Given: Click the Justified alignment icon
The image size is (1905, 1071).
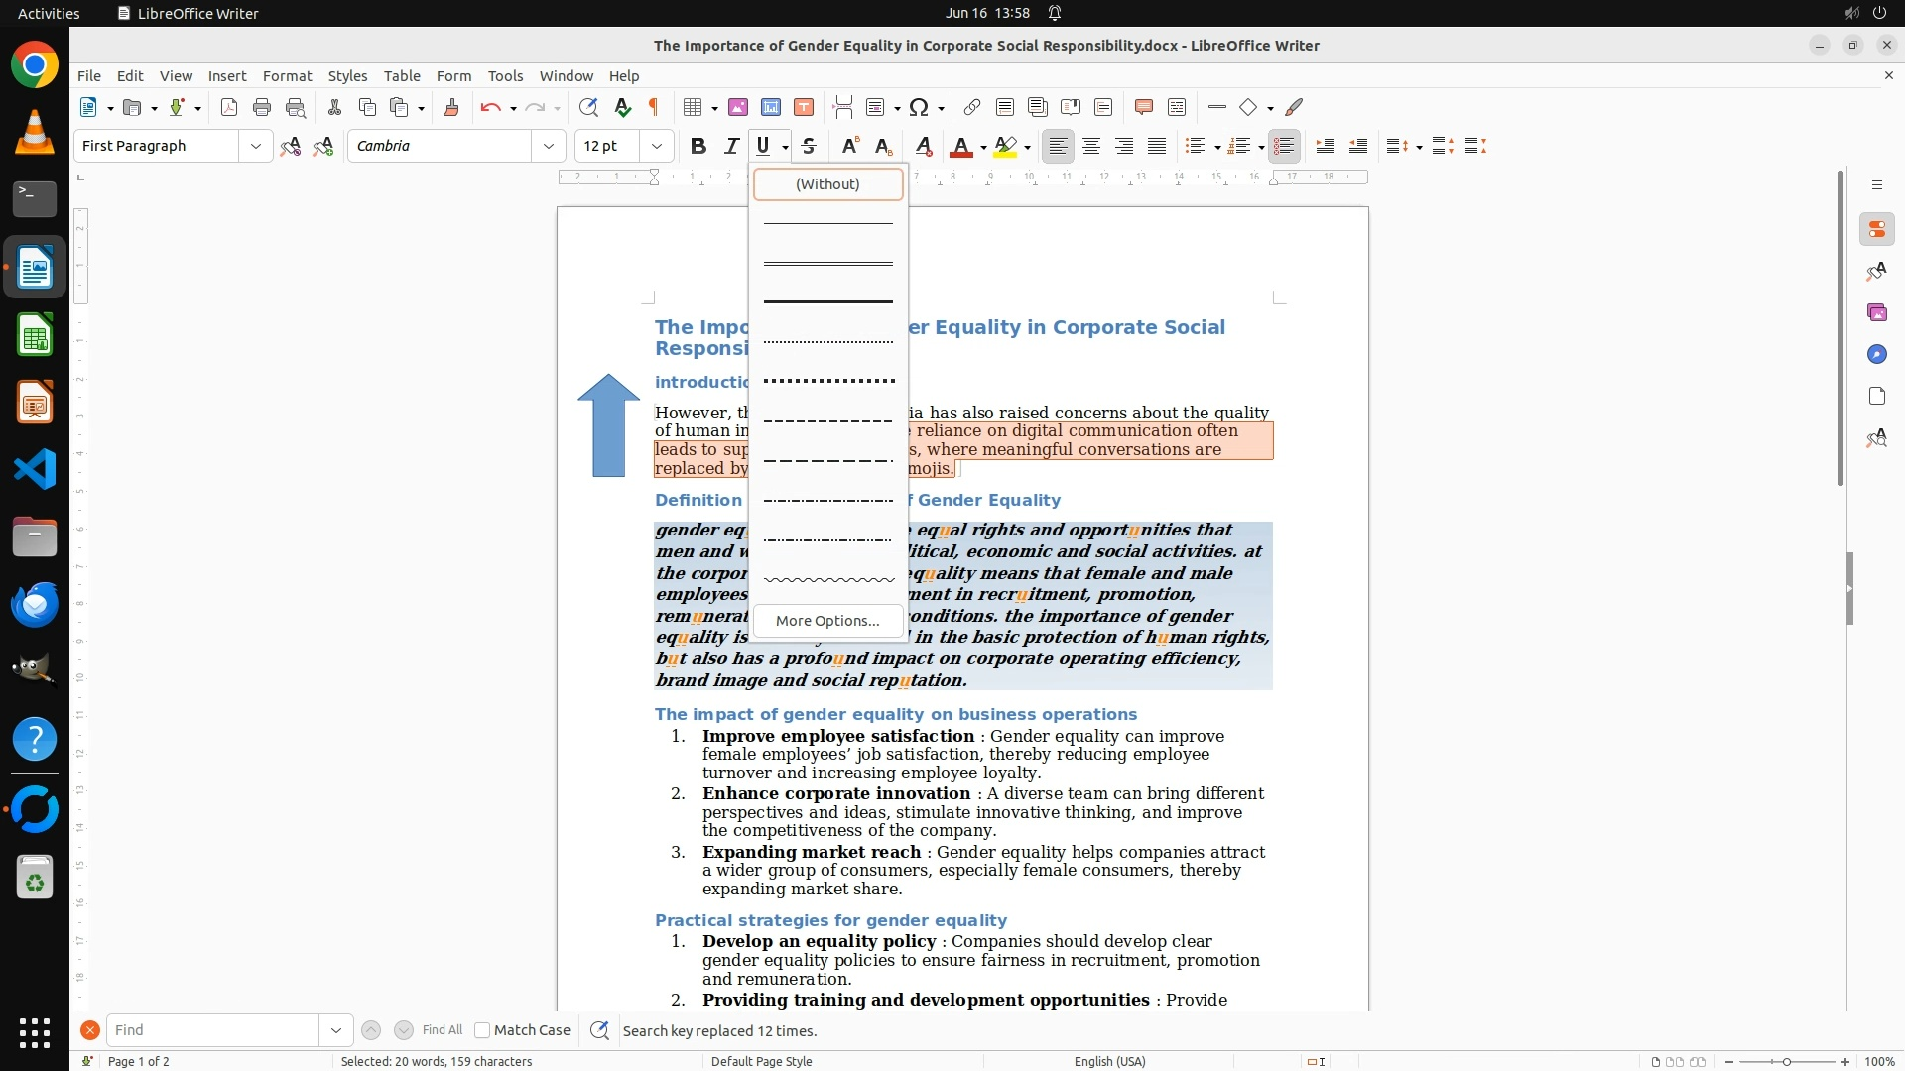Looking at the screenshot, I should pos(1157,146).
